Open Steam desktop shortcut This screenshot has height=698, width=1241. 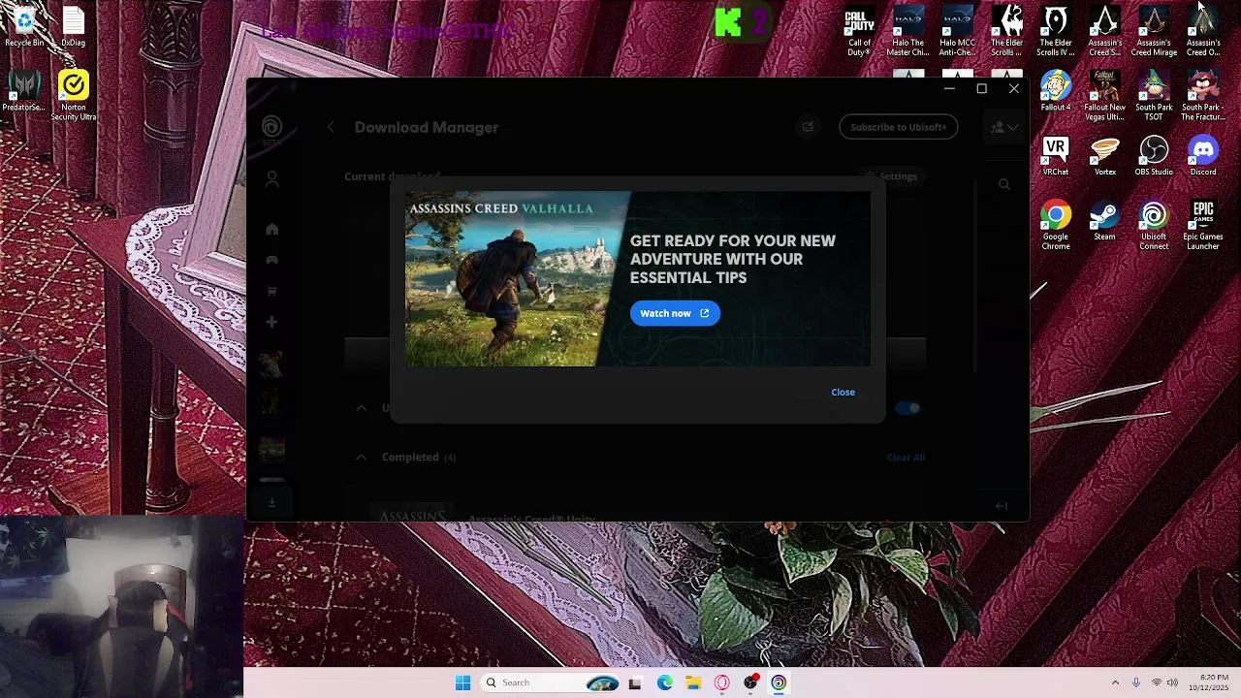pyautogui.click(x=1104, y=221)
